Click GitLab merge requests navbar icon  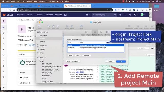[x=125, y=15]
